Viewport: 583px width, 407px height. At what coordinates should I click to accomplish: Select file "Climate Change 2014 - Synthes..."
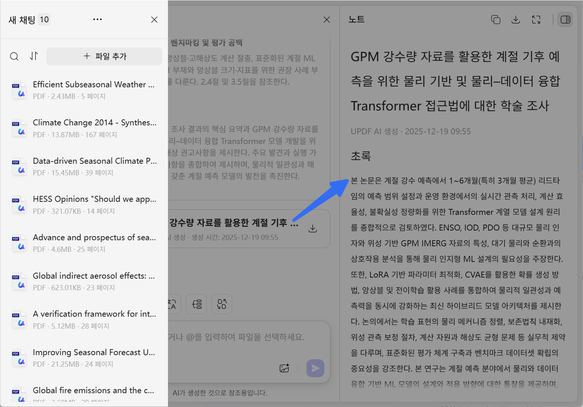point(84,128)
